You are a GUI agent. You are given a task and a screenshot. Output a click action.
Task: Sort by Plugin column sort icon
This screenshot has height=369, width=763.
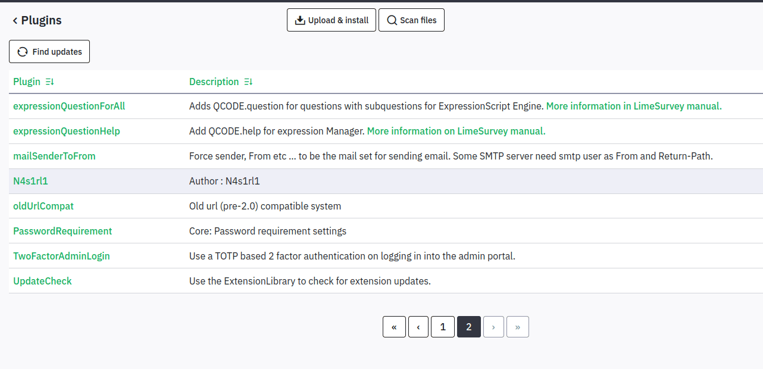50,82
